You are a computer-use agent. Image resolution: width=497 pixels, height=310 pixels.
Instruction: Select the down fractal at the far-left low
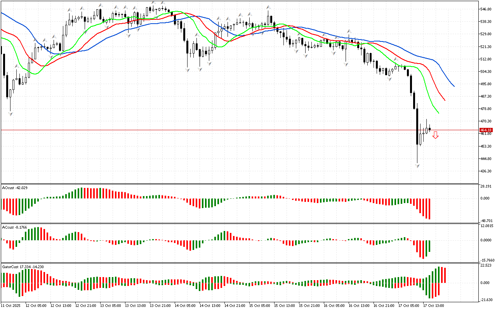10,114
